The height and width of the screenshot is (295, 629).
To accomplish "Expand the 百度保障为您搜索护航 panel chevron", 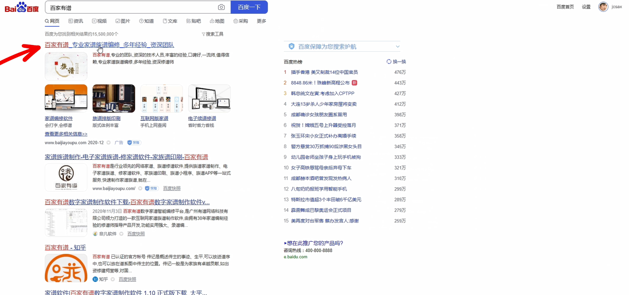I will (x=398, y=47).
